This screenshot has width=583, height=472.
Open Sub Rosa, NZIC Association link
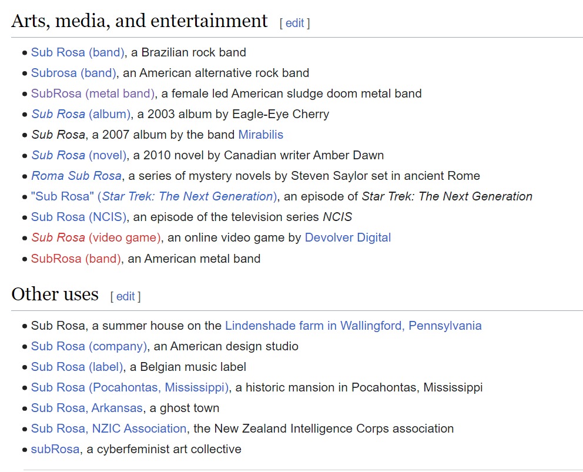[x=109, y=429]
